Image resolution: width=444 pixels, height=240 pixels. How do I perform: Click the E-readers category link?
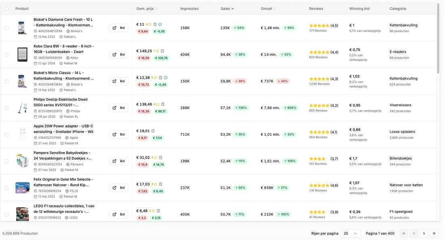(x=398, y=52)
